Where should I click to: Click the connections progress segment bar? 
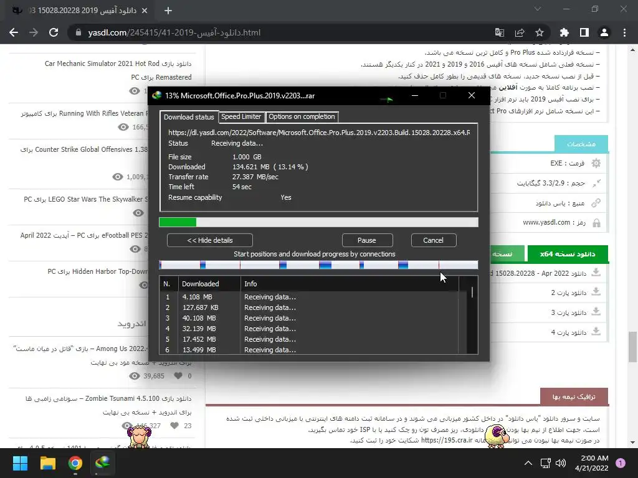click(x=318, y=265)
